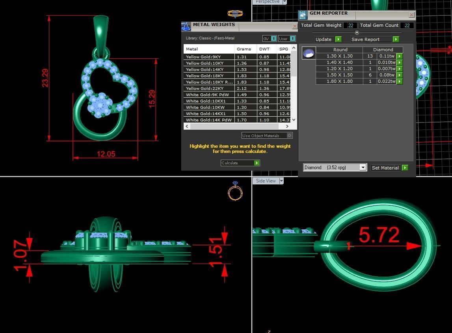Select the Yellow Gold:22KY row
This screenshot has width=452, height=333.
(237, 89)
